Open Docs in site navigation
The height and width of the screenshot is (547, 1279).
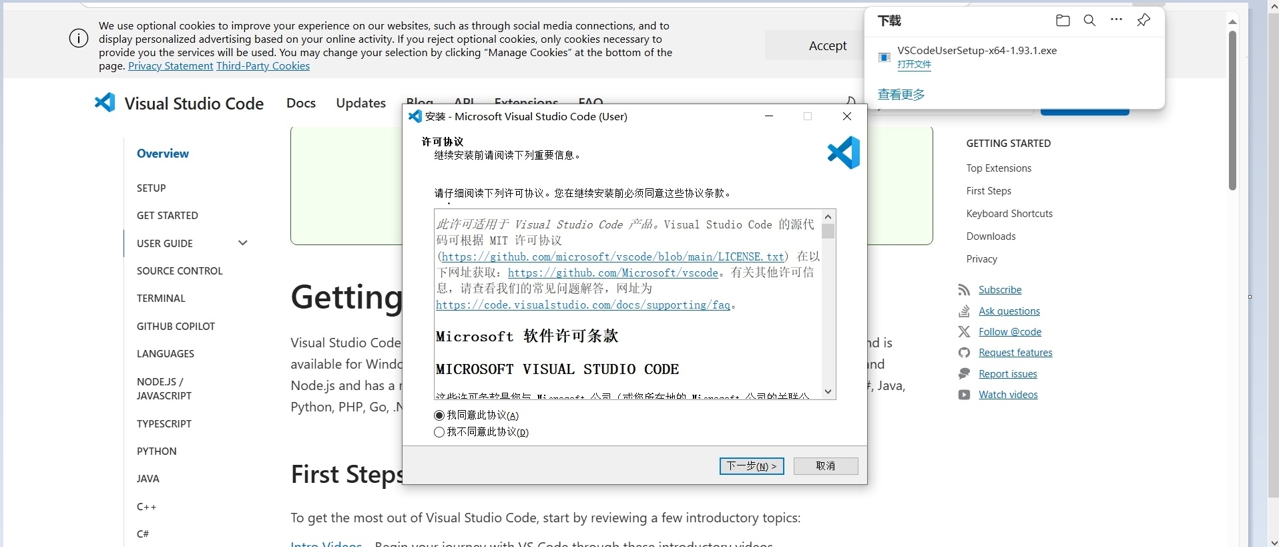pos(301,103)
